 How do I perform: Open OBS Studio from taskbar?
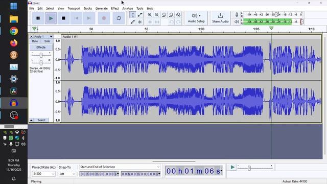click(x=14, y=115)
